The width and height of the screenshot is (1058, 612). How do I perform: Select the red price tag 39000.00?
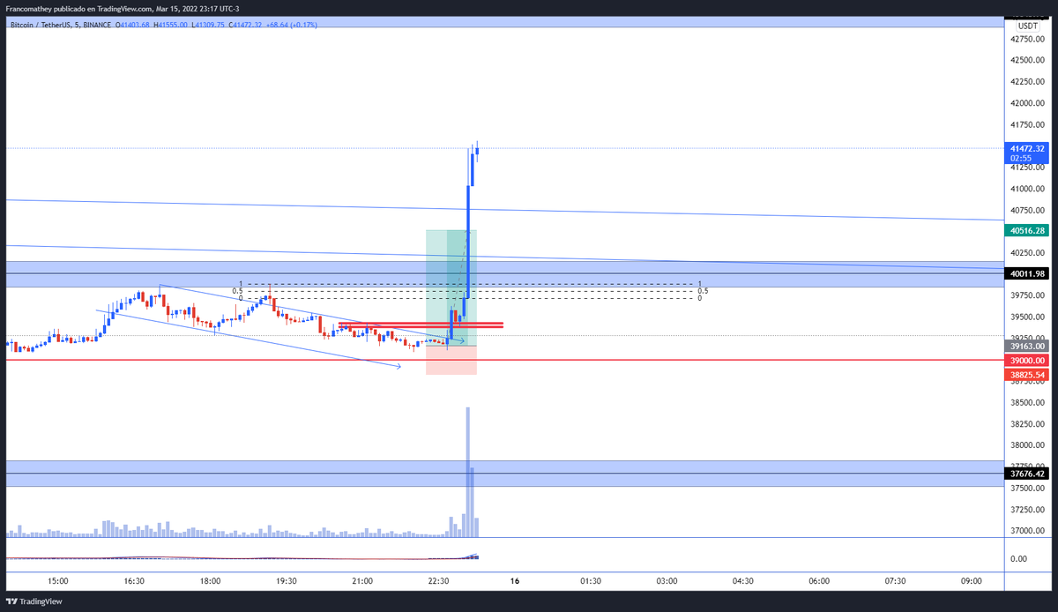(1028, 361)
